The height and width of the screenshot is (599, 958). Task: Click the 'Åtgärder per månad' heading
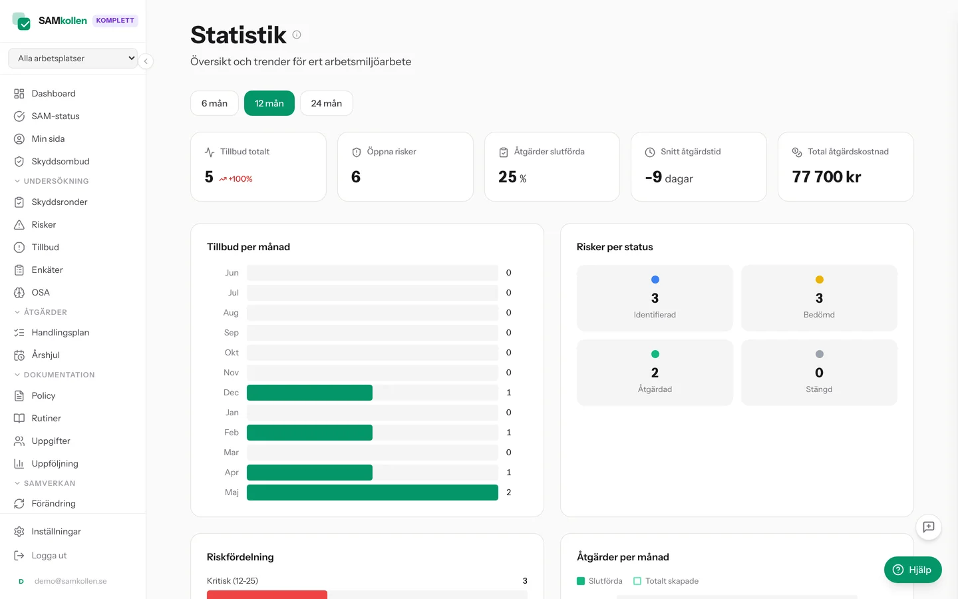tap(623, 557)
